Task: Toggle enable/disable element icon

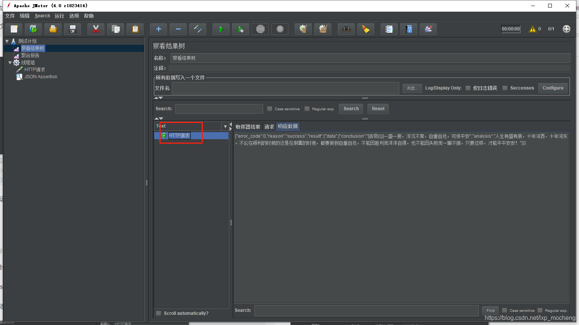Action: (x=198, y=29)
